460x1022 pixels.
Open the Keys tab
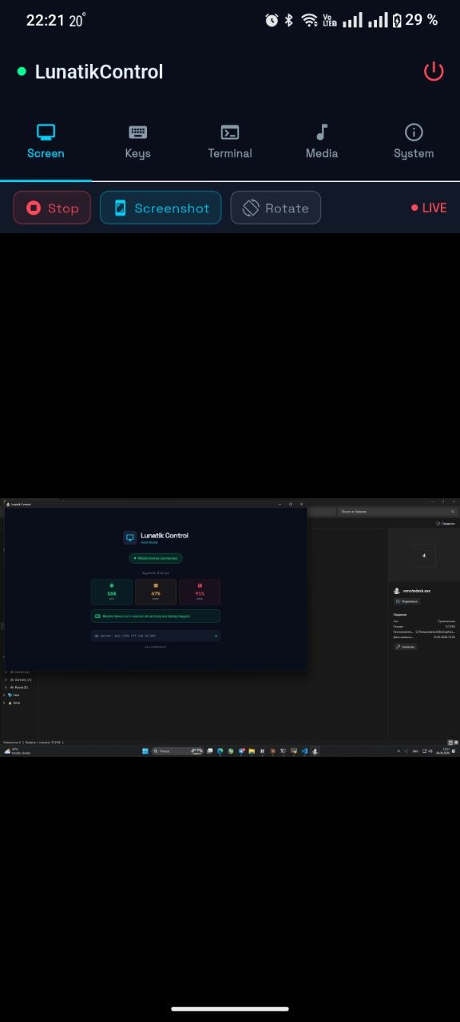tap(137, 142)
